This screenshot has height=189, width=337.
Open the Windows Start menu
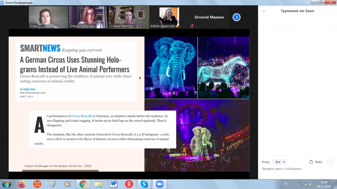[x=6, y=184]
